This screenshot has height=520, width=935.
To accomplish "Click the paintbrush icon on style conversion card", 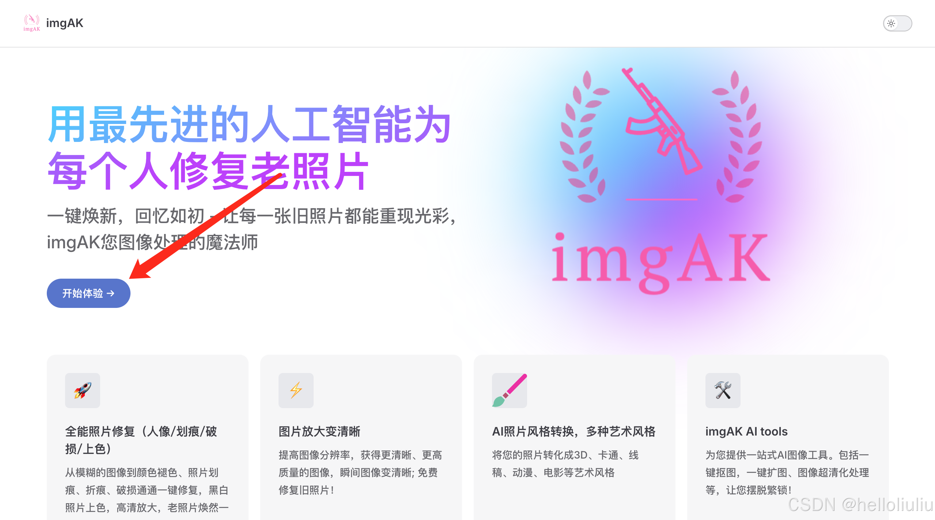I will (510, 390).
